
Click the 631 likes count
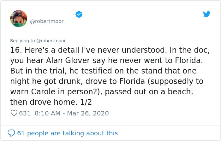[x=25, y=113]
